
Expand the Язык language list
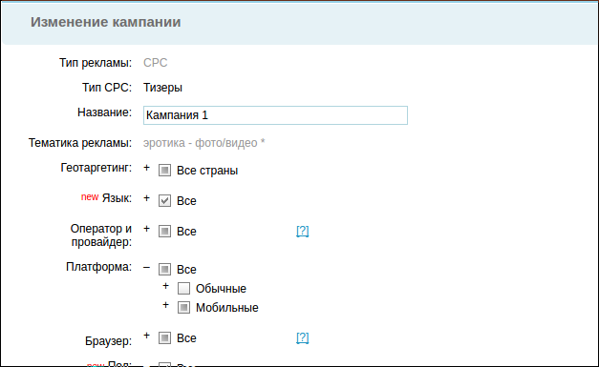[146, 198]
